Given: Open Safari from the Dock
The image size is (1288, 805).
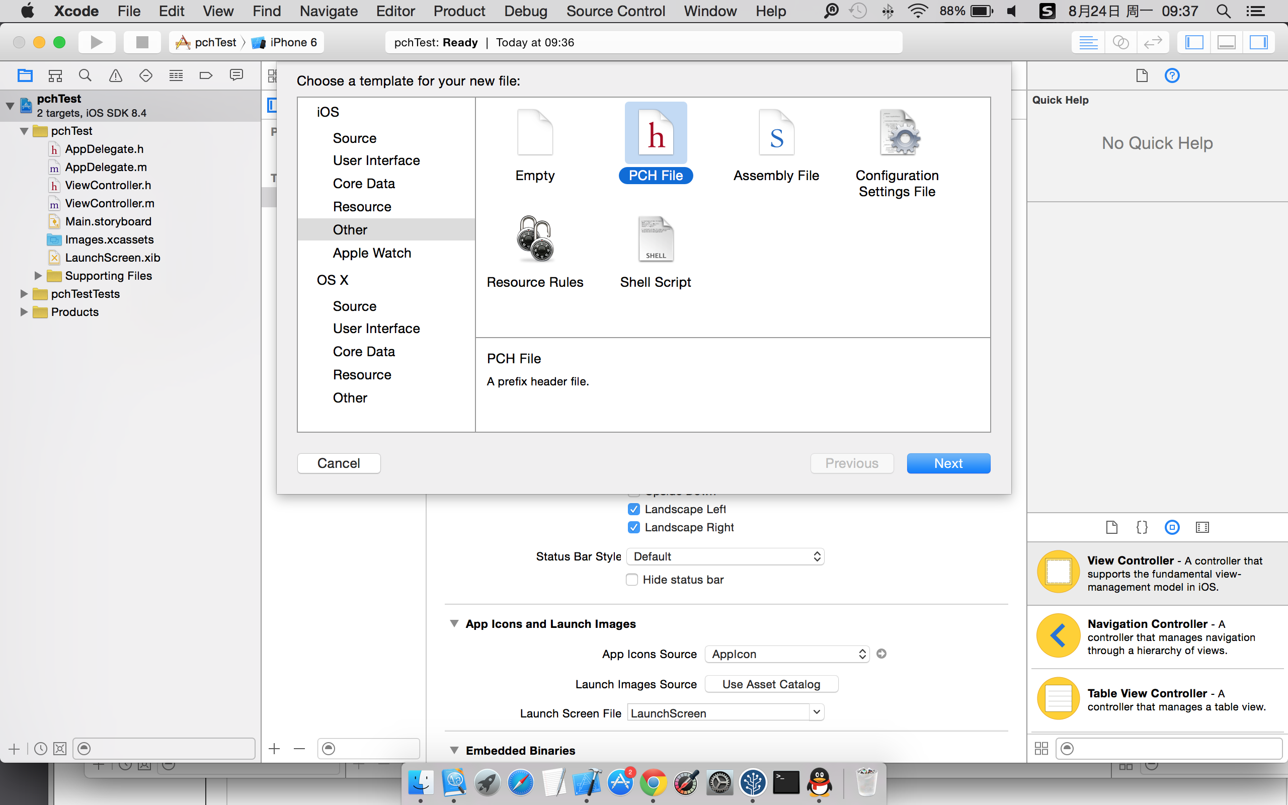Looking at the screenshot, I should point(520,783).
